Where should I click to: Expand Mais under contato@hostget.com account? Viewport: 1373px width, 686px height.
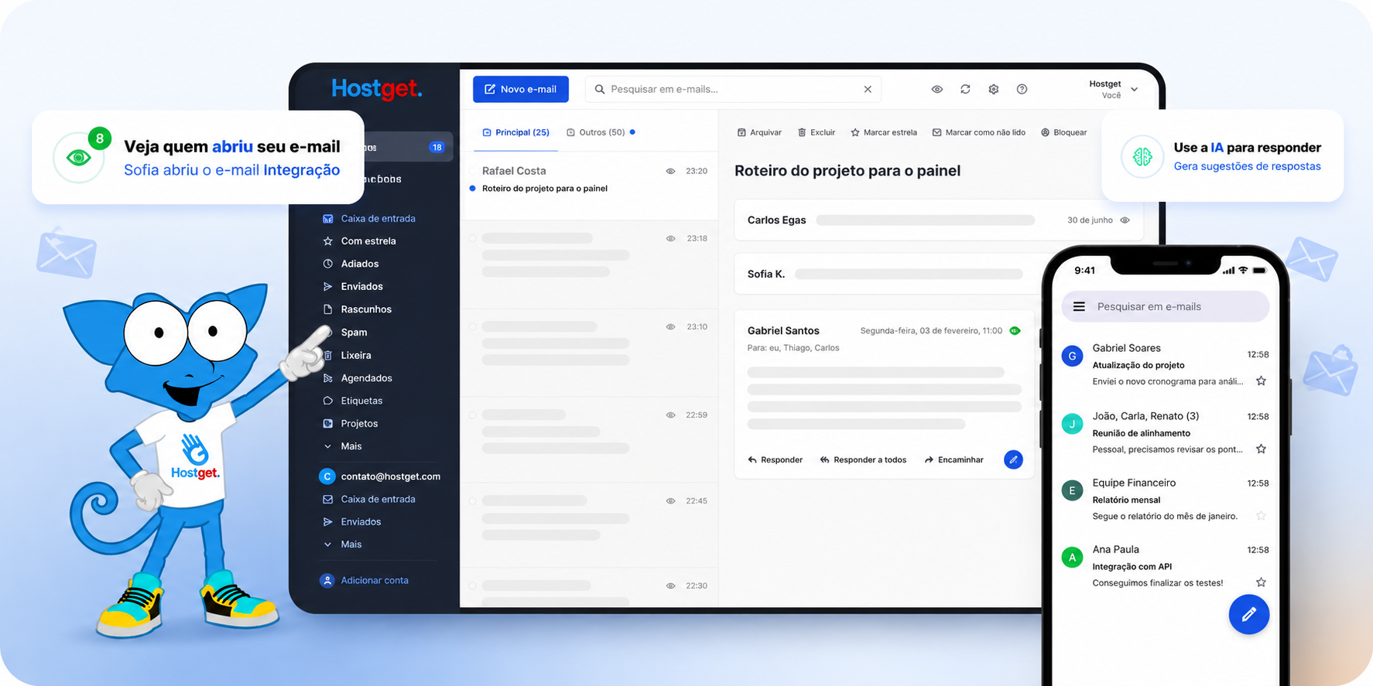(343, 544)
